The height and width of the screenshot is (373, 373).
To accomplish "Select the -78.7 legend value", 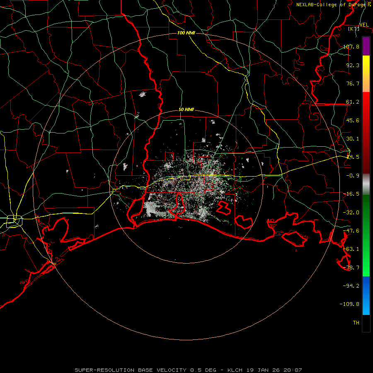I will (x=351, y=268).
